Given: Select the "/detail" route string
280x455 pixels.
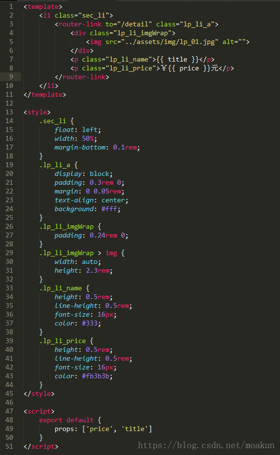Looking at the screenshot, I should pos(135,24).
